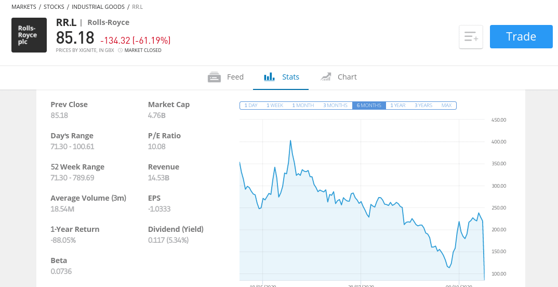
Task: Set chart range to 1 MONTH
Action: [x=303, y=106]
